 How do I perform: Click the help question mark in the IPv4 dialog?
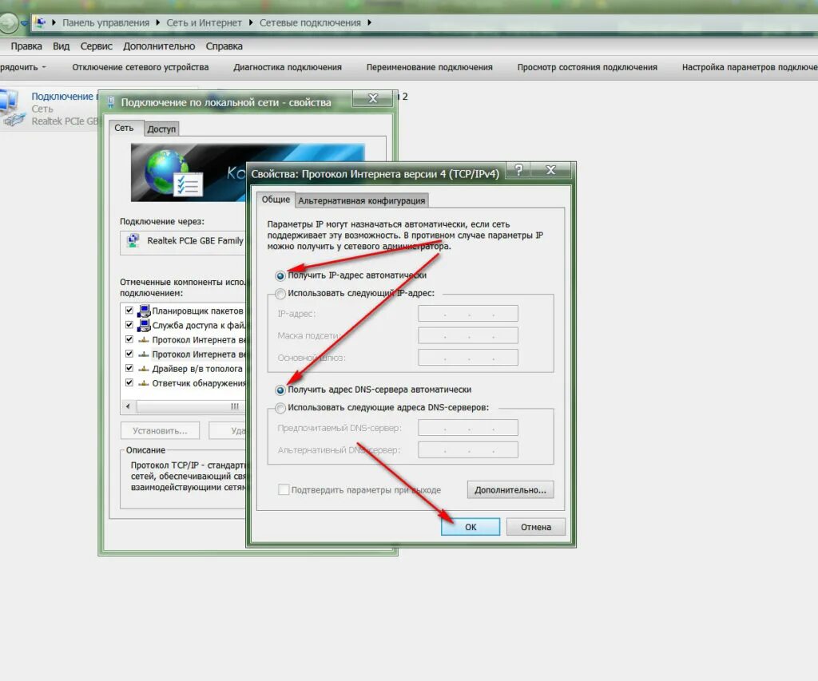pyautogui.click(x=518, y=170)
